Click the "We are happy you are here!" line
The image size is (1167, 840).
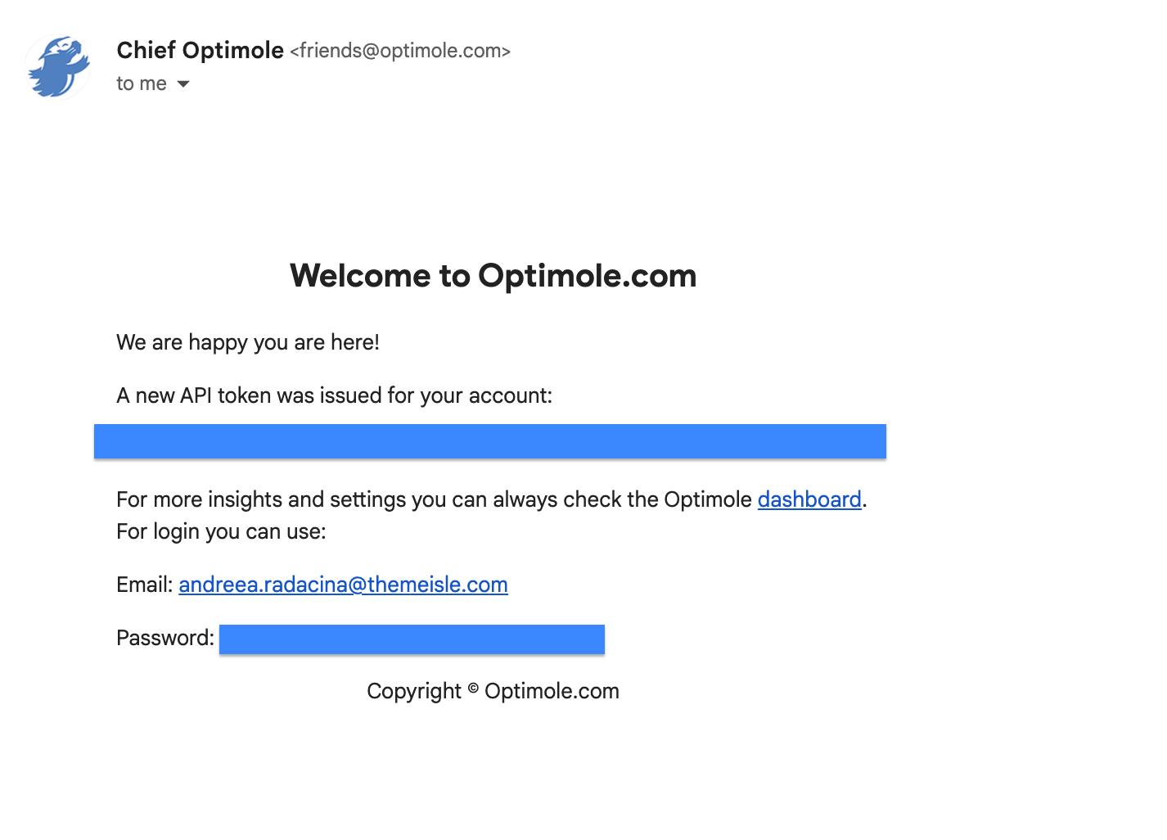coord(247,342)
